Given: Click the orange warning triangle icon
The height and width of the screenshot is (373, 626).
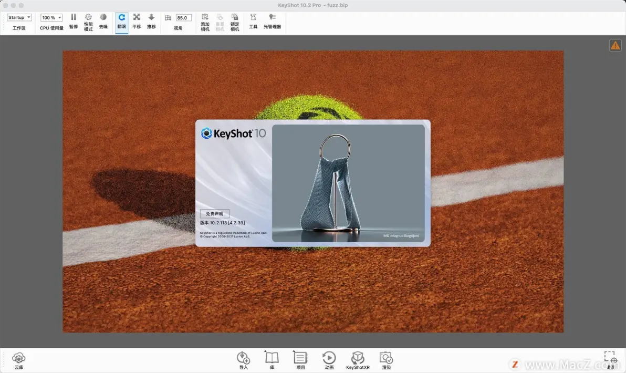Looking at the screenshot, I should (x=615, y=46).
